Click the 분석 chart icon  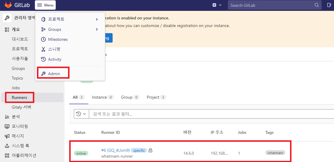pos(7,117)
